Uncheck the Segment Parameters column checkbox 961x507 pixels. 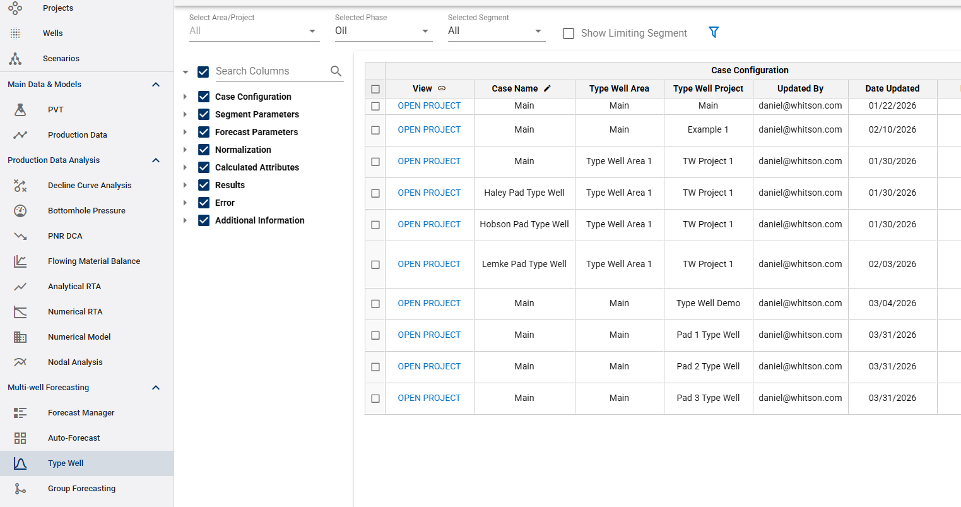point(204,114)
